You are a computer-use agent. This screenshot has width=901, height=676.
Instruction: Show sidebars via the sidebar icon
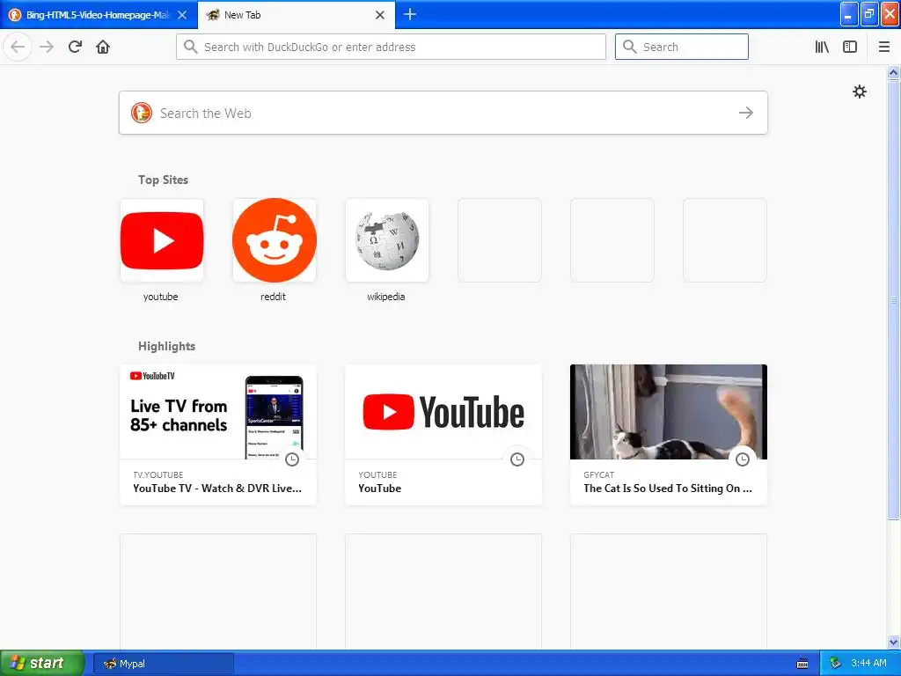click(850, 47)
